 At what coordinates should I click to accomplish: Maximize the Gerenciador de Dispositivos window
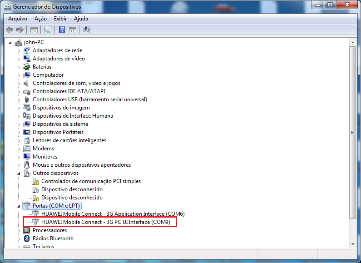330,5
